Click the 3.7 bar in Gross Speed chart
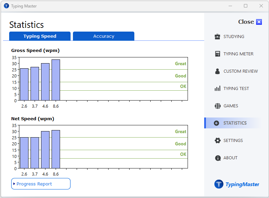The width and height of the screenshot is (269, 198). click(35, 84)
